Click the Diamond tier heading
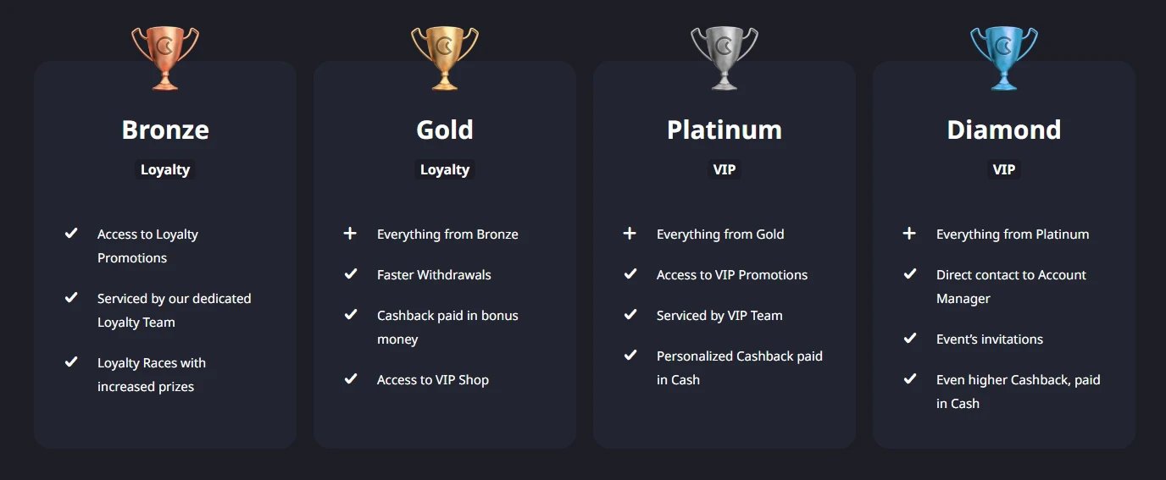Viewport: 1166px width, 480px height. pyautogui.click(x=1004, y=130)
